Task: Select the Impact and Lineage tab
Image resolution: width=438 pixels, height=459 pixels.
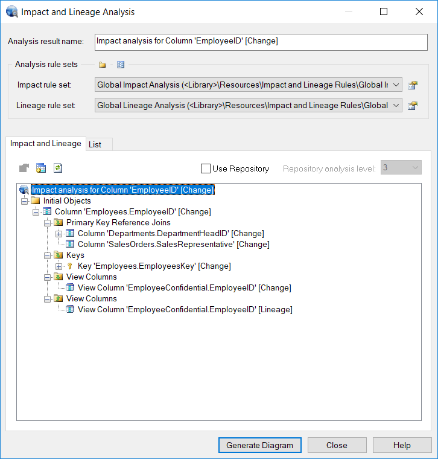Action: pos(45,144)
